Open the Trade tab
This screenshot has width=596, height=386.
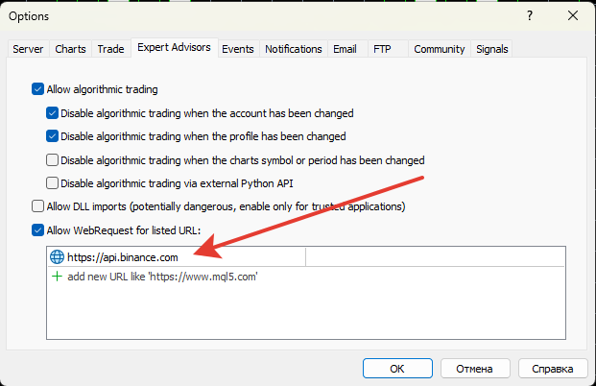111,49
